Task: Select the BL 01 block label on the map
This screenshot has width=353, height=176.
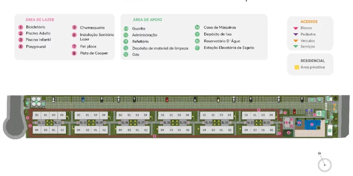Action: 267,122
